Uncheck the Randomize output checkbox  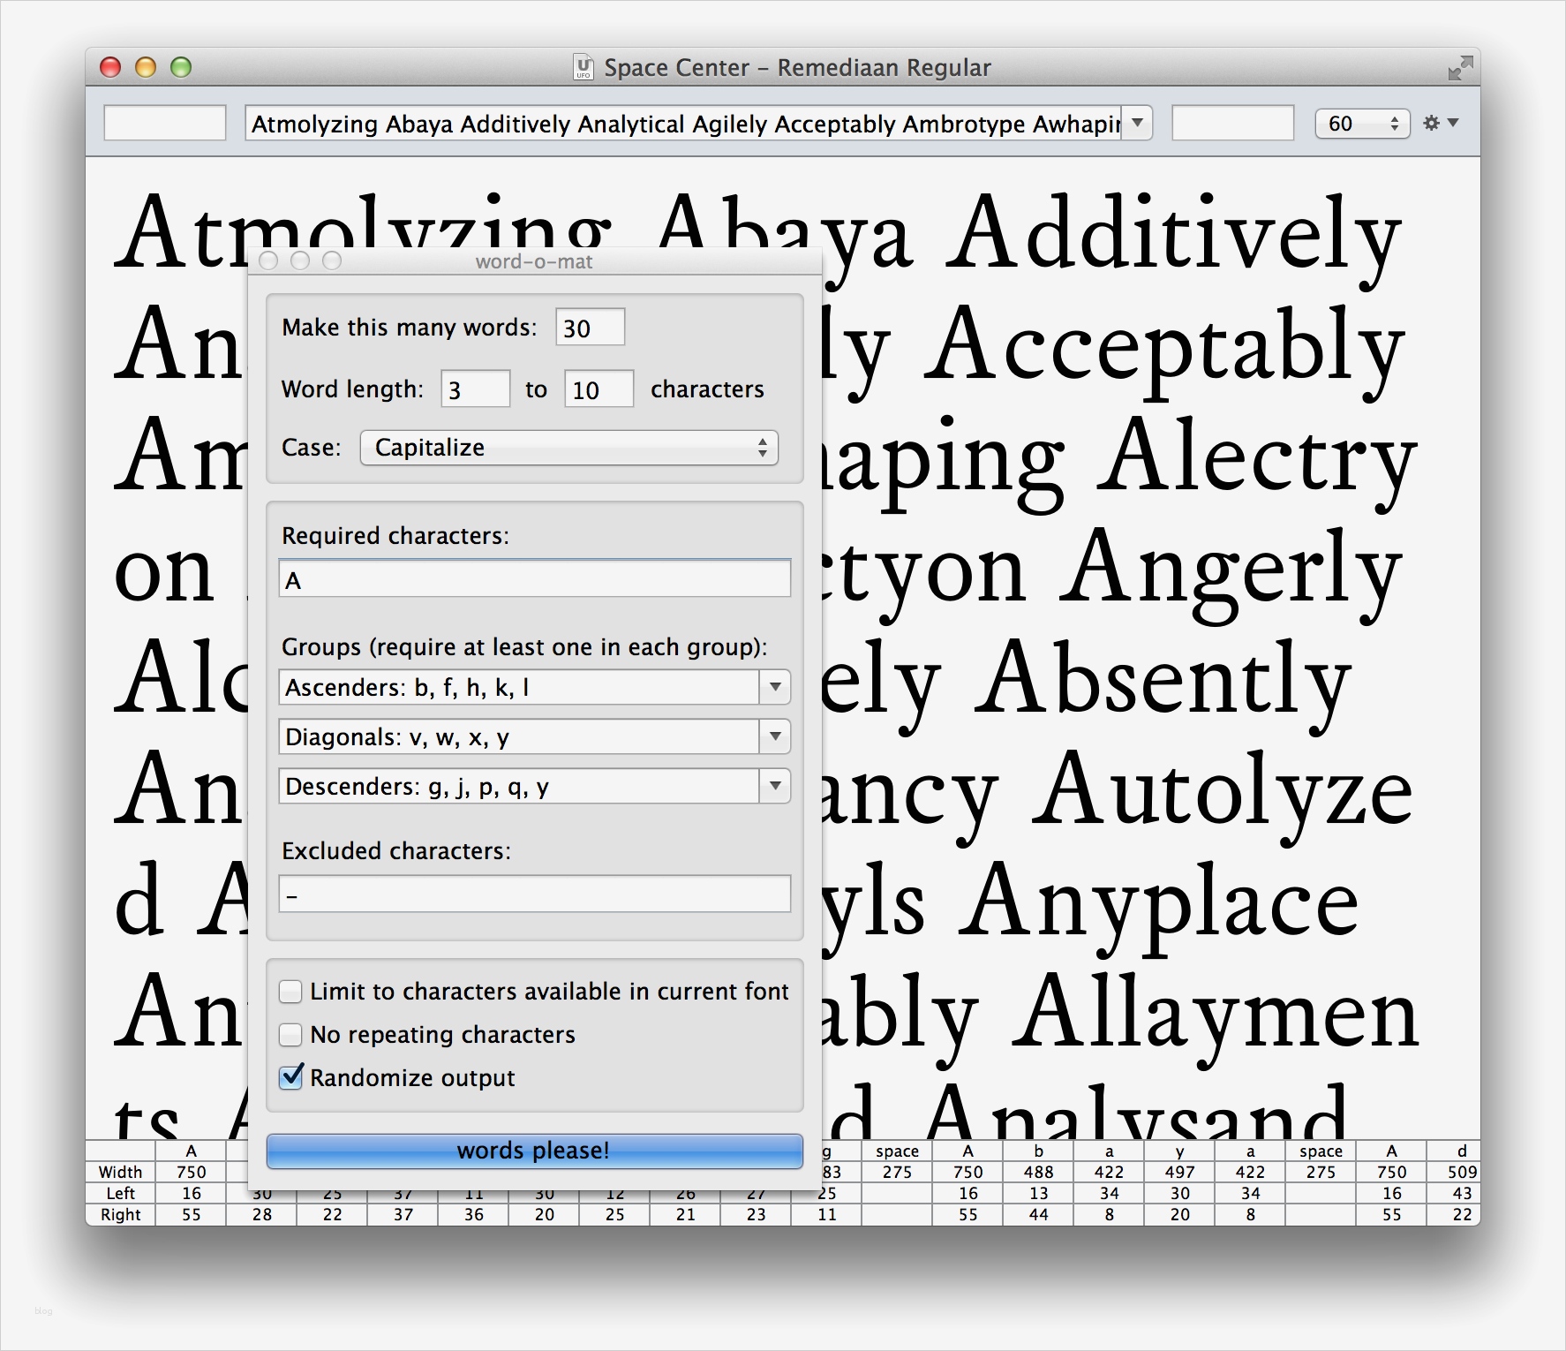[290, 1077]
